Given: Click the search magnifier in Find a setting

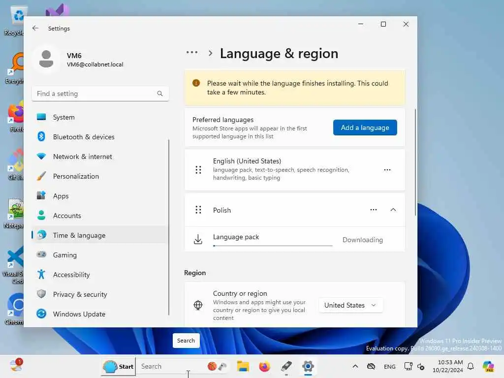Looking at the screenshot, I should (x=160, y=94).
